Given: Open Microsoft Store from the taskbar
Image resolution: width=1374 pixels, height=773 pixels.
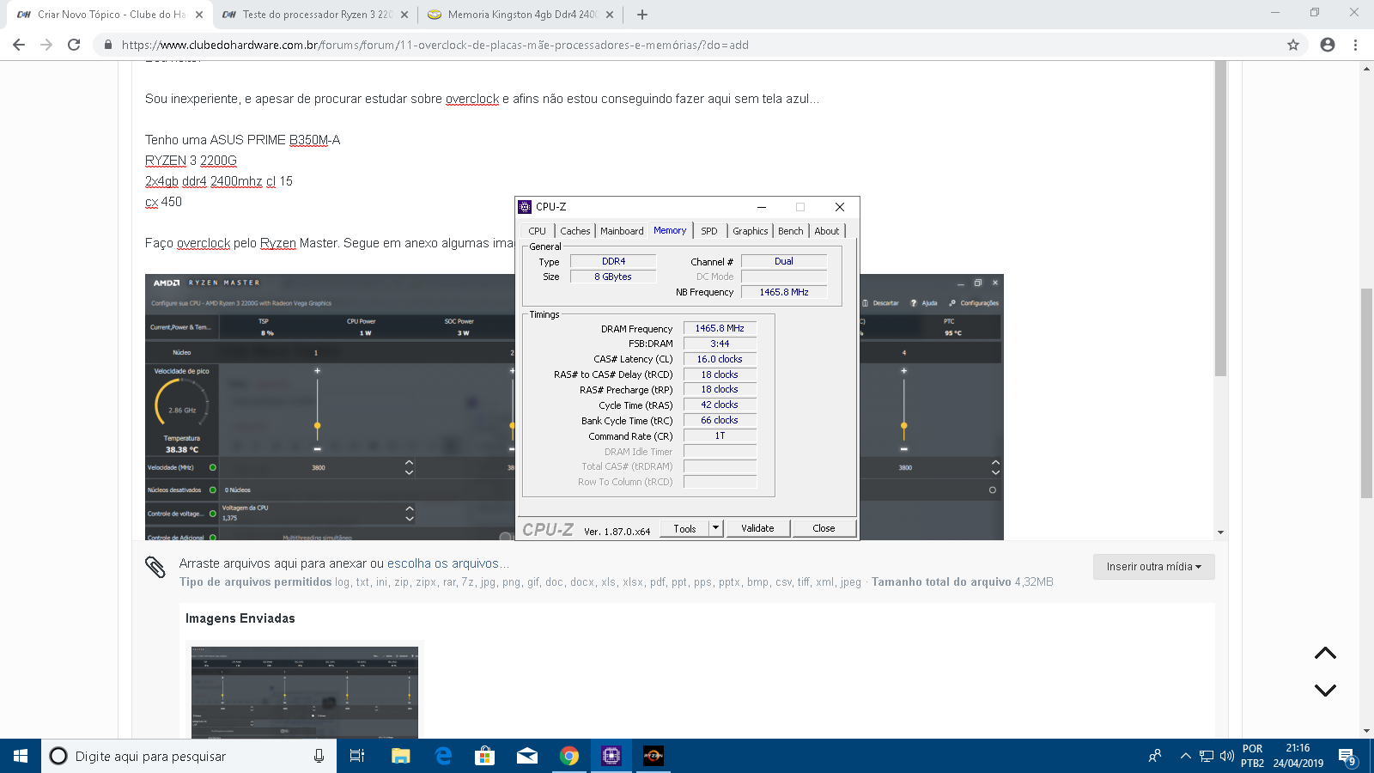Looking at the screenshot, I should (485, 756).
